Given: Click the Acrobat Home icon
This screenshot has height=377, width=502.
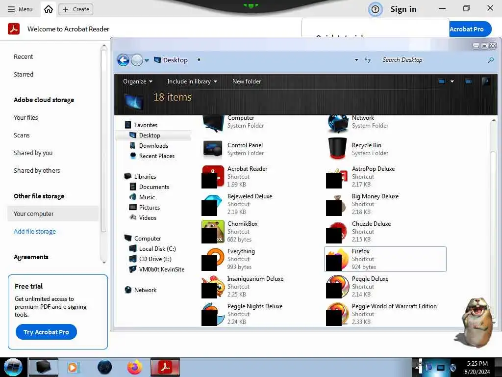Looking at the screenshot, I should 49,9.
